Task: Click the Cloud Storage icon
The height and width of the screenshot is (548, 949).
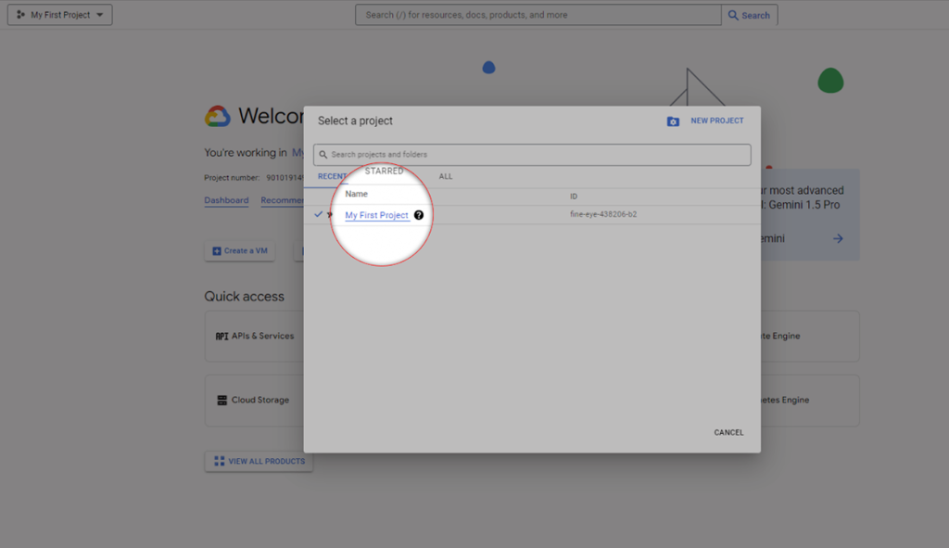Action: point(222,401)
